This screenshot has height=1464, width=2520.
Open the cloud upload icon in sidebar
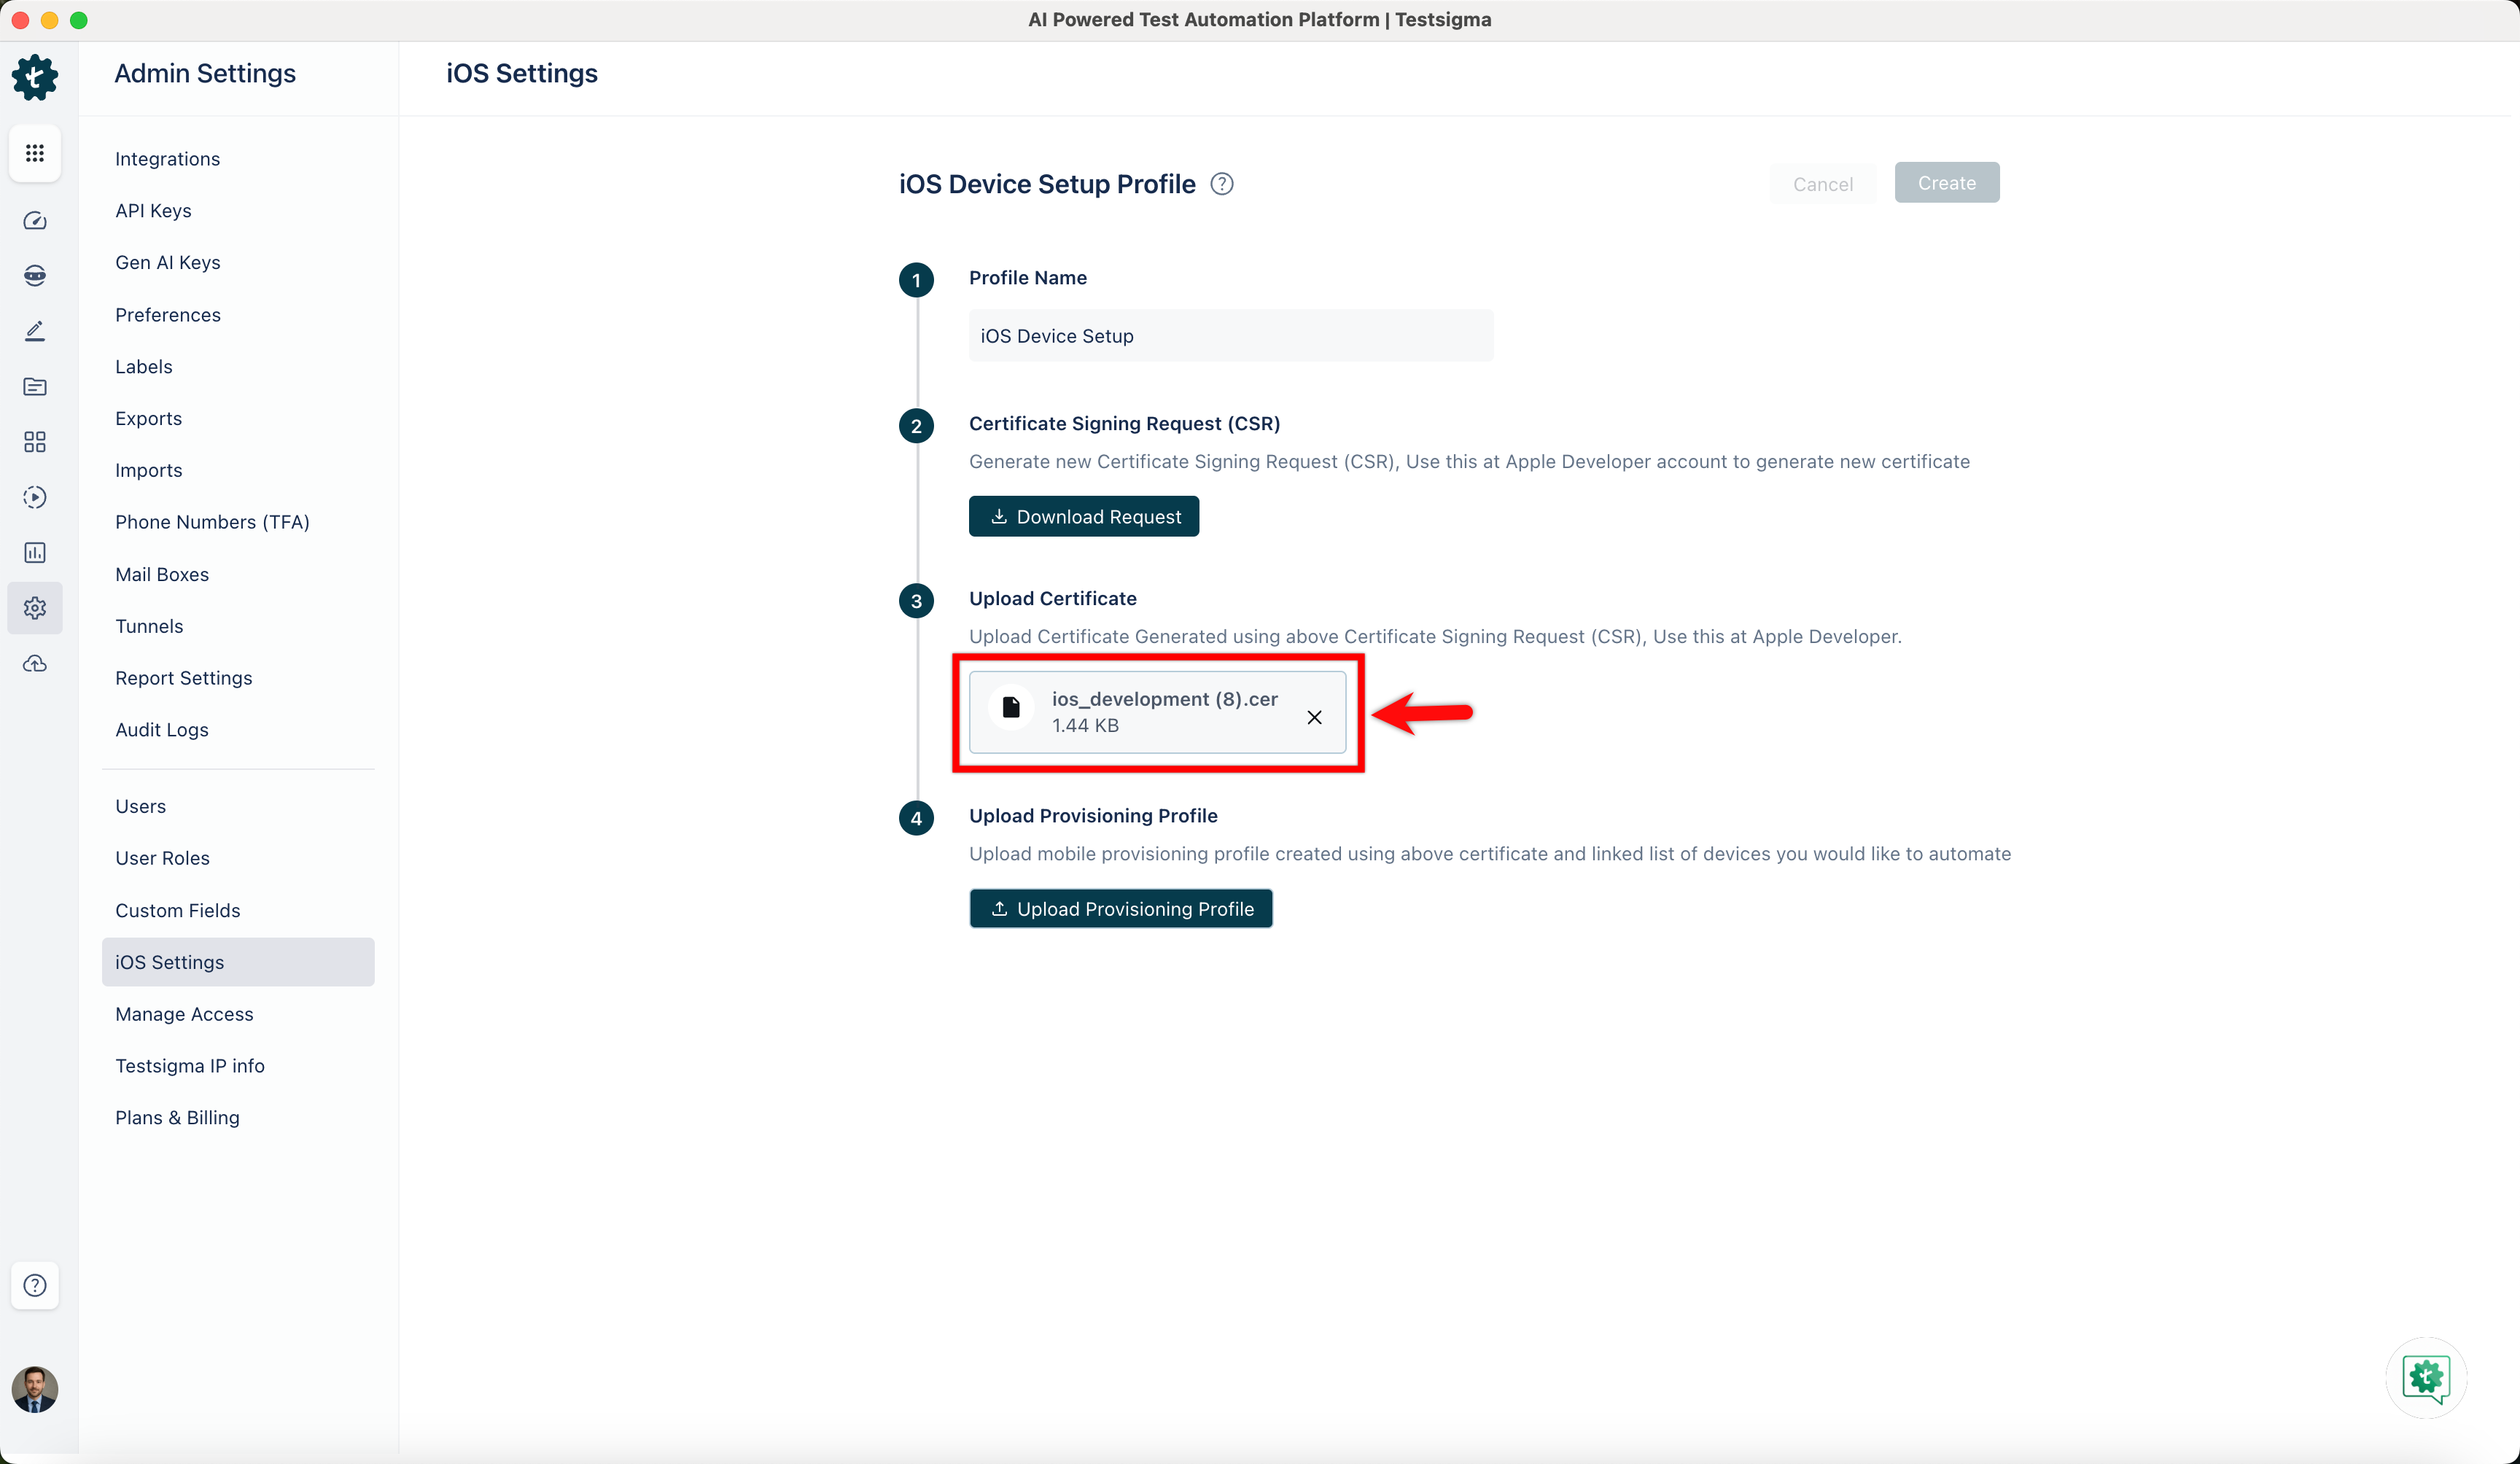[35, 664]
